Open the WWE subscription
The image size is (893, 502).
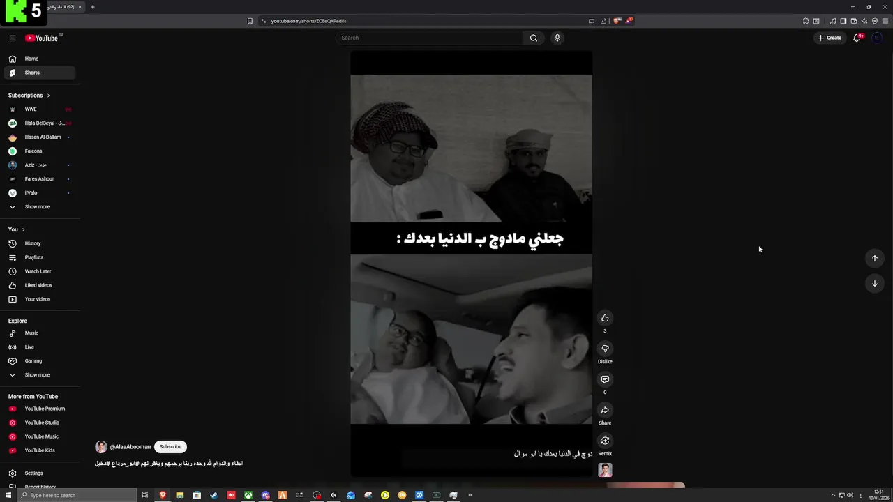coord(40,109)
